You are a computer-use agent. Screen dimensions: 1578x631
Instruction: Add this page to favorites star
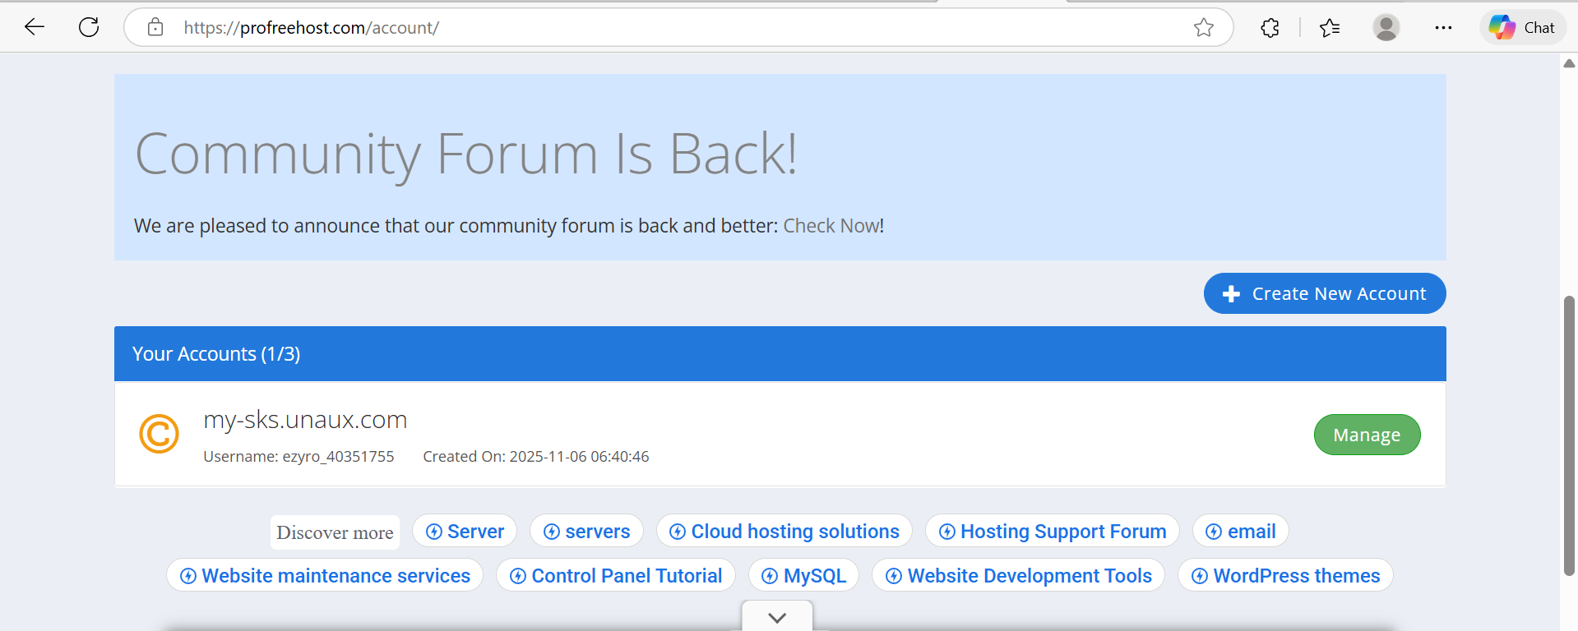1203,28
